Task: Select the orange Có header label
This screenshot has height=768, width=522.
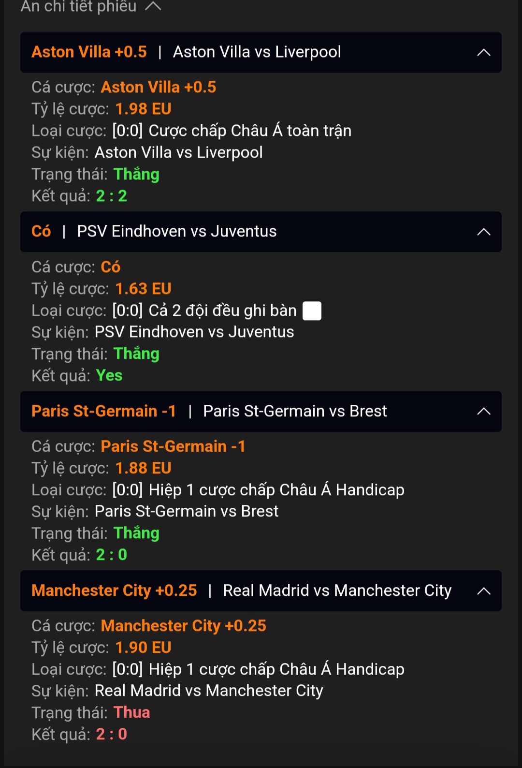Action: point(41,232)
